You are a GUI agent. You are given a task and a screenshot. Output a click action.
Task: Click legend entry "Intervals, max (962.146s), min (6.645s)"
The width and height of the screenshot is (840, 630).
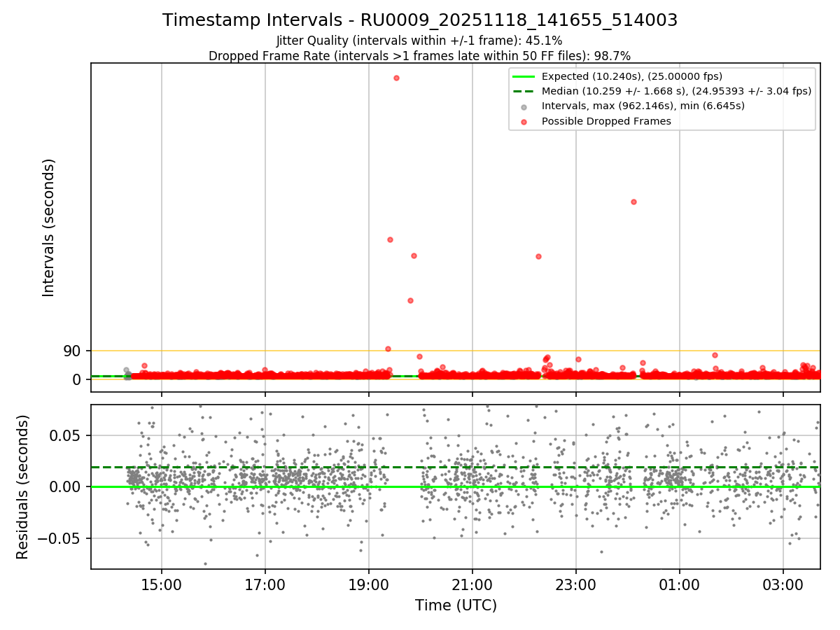pos(643,106)
